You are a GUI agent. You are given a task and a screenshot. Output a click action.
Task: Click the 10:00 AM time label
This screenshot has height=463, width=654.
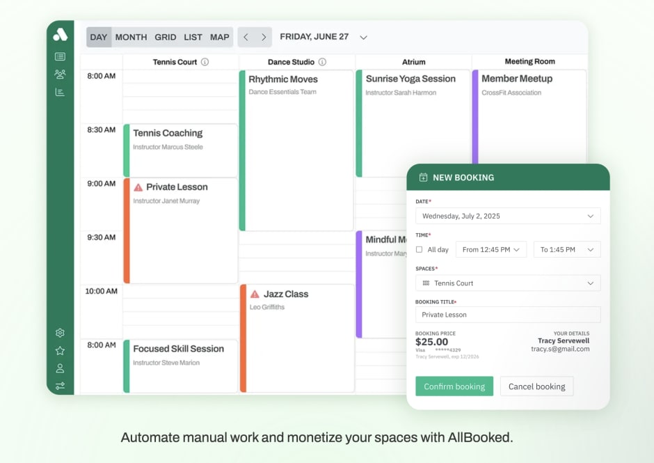[x=102, y=292]
